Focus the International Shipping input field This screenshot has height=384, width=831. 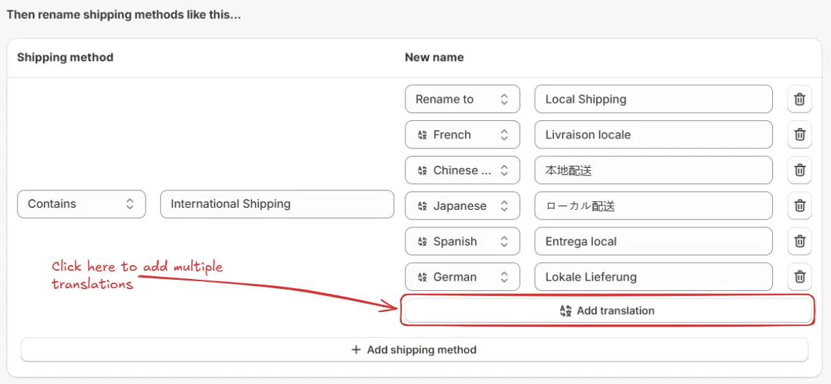click(x=277, y=204)
